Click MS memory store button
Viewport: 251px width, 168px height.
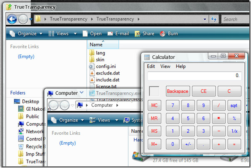[x=154, y=131]
